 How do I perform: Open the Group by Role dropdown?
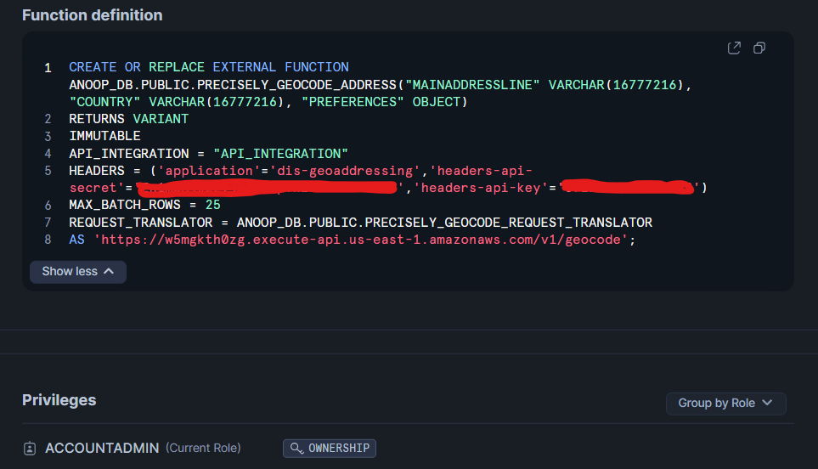click(x=725, y=404)
